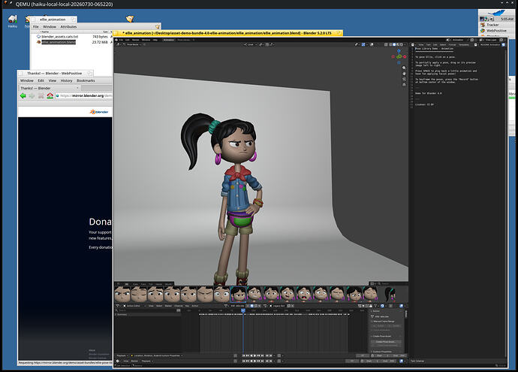Toggle viewport gizmo visibility
Image resolution: width=518 pixels, height=372 pixels.
(x=363, y=44)
